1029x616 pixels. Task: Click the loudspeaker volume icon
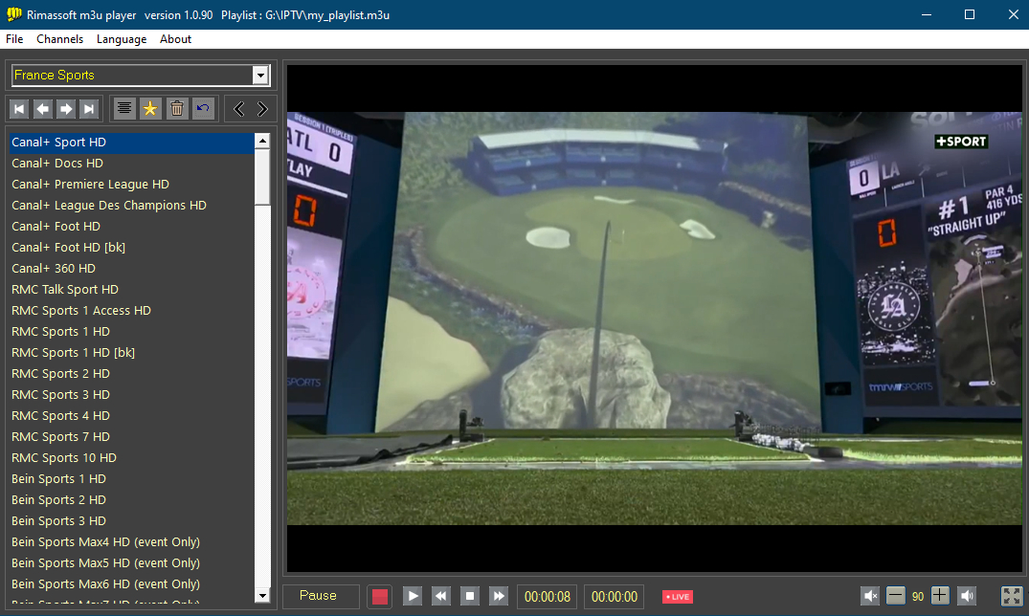coord(967,596)
